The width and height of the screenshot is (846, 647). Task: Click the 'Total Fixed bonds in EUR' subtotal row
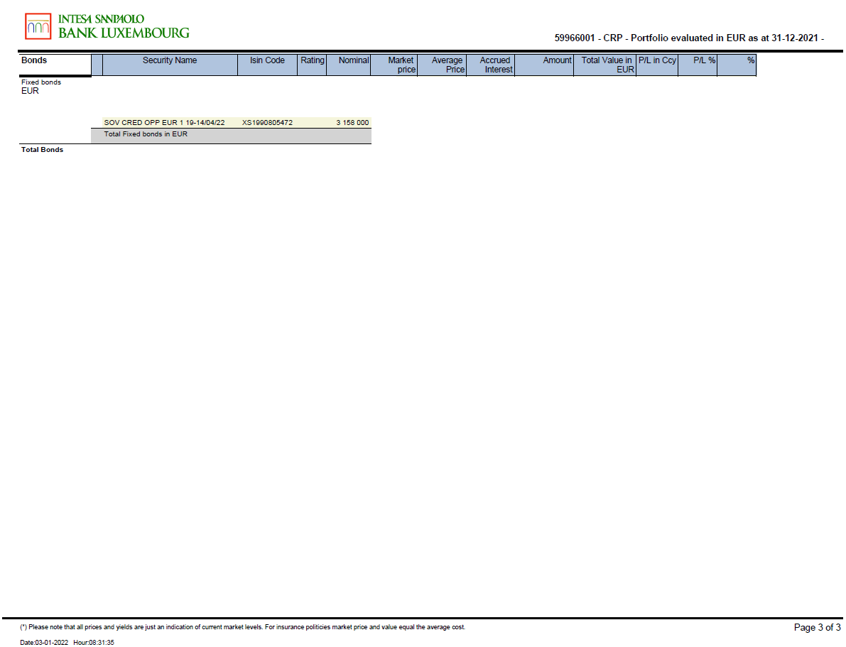pyautogui.click(x=231, y=136)
